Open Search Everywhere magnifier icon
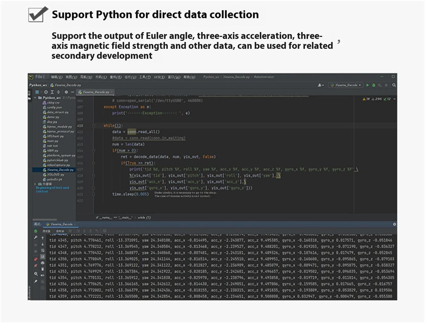This screenshot has height=323, width=425. point(394,85)
